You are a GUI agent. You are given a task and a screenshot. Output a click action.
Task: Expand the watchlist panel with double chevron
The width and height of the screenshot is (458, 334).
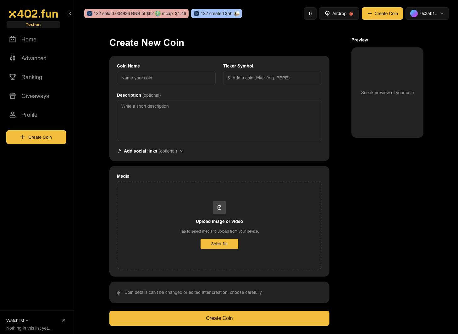coord(64,321)
